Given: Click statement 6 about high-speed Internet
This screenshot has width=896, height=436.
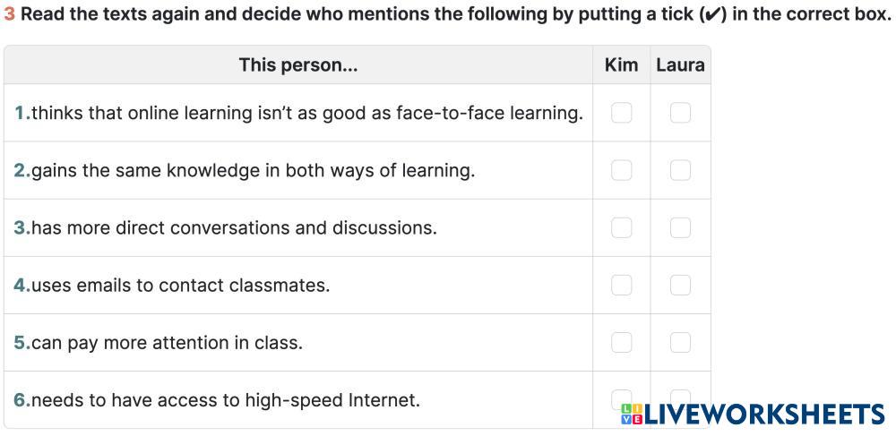Looking at the screenshot, I should tap(217, 399).
